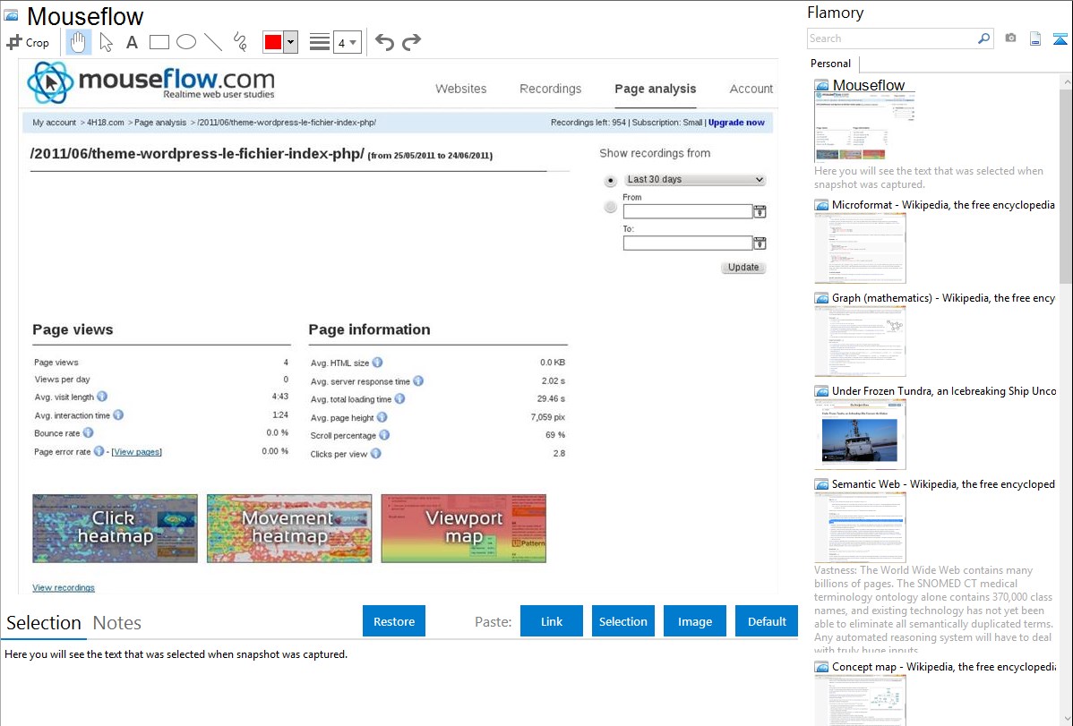
Task: Select the Crop tool
Action: click(x=28, y=42)
